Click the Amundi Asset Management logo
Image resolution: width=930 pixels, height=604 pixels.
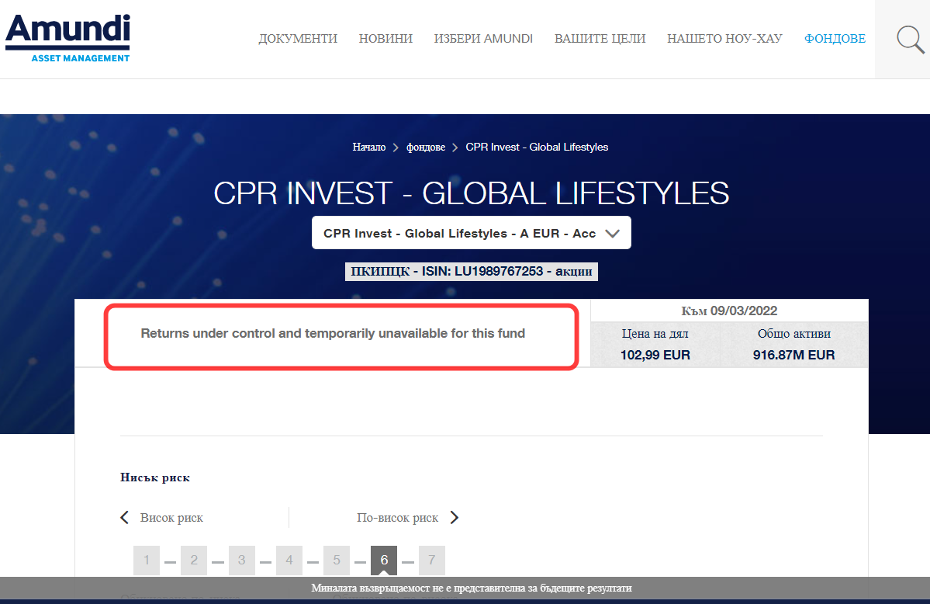click(67, 37)
